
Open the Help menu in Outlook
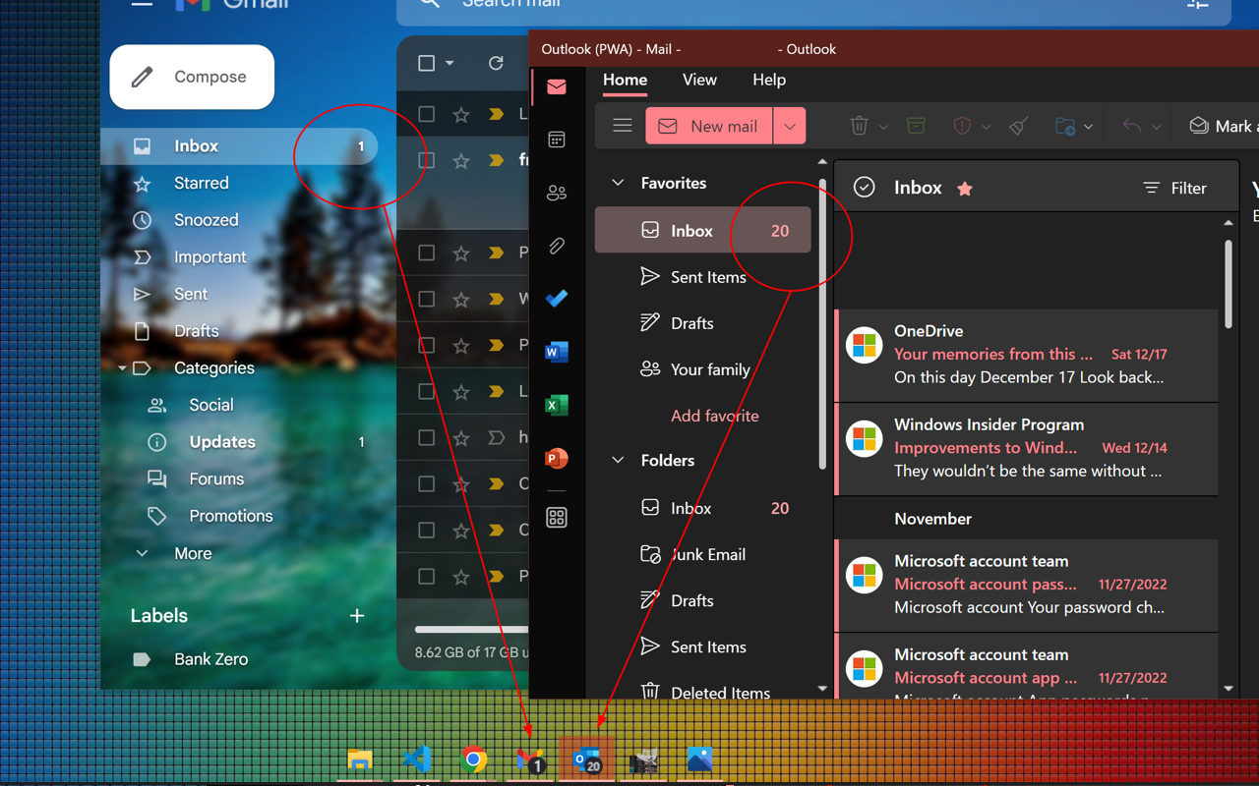tap(769, 80)
